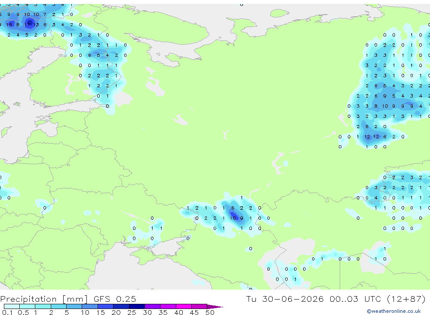Click the 'Precipitation [mm]' title text

click(44, 299)
